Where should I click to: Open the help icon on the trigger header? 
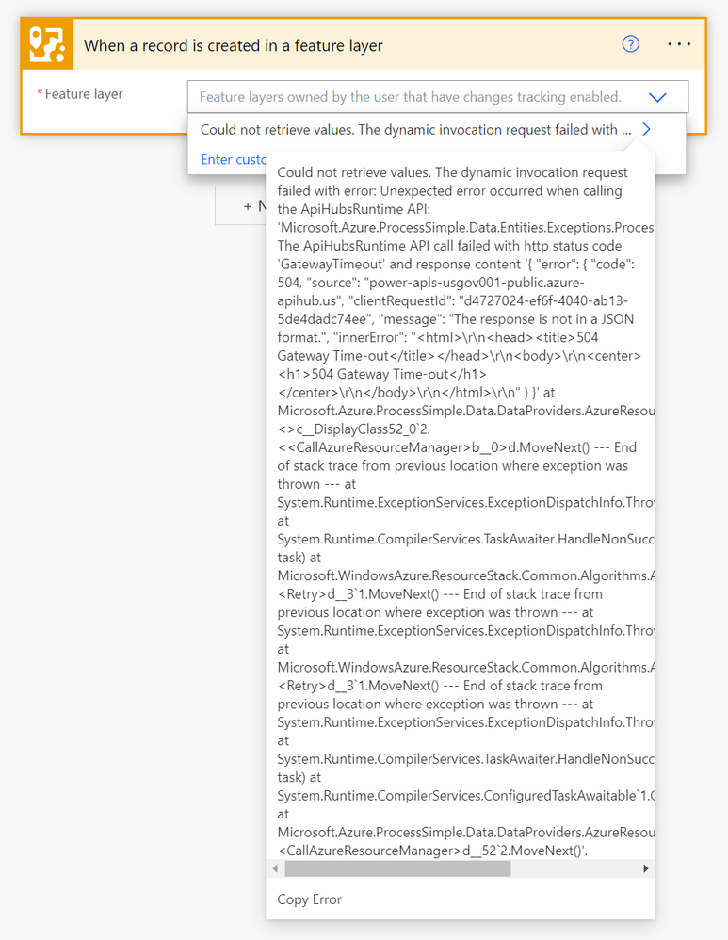631,44
